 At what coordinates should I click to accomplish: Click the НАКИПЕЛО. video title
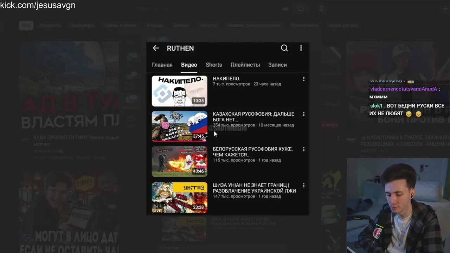click(226, 79)
